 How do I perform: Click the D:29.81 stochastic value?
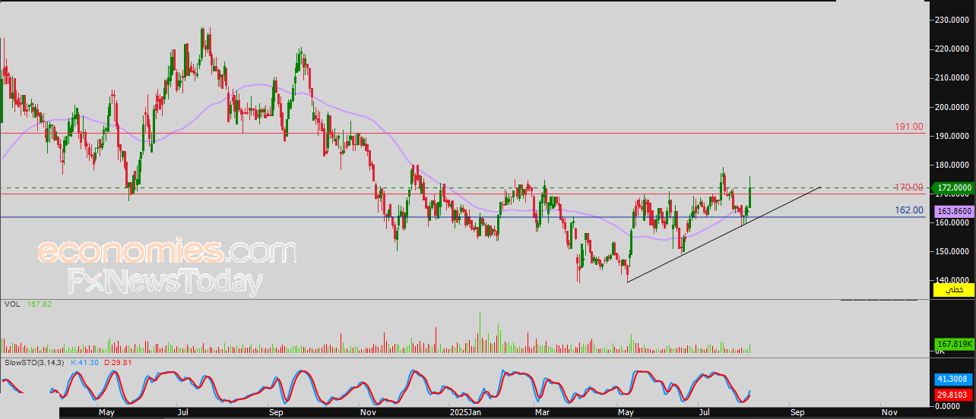click(119, 364)
